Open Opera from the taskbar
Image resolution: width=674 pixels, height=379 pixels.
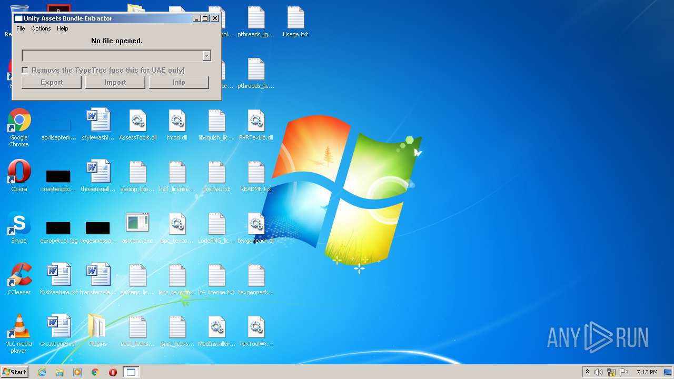point(113,372)
